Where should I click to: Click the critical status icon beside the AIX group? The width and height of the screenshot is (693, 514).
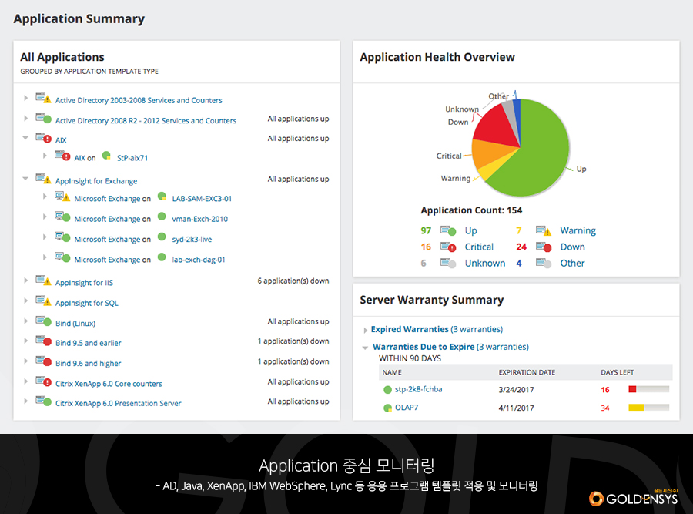(43, 138)
